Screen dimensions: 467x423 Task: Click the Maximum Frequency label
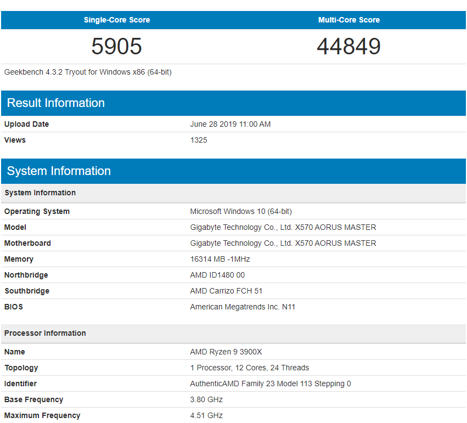tap(42, 415)
